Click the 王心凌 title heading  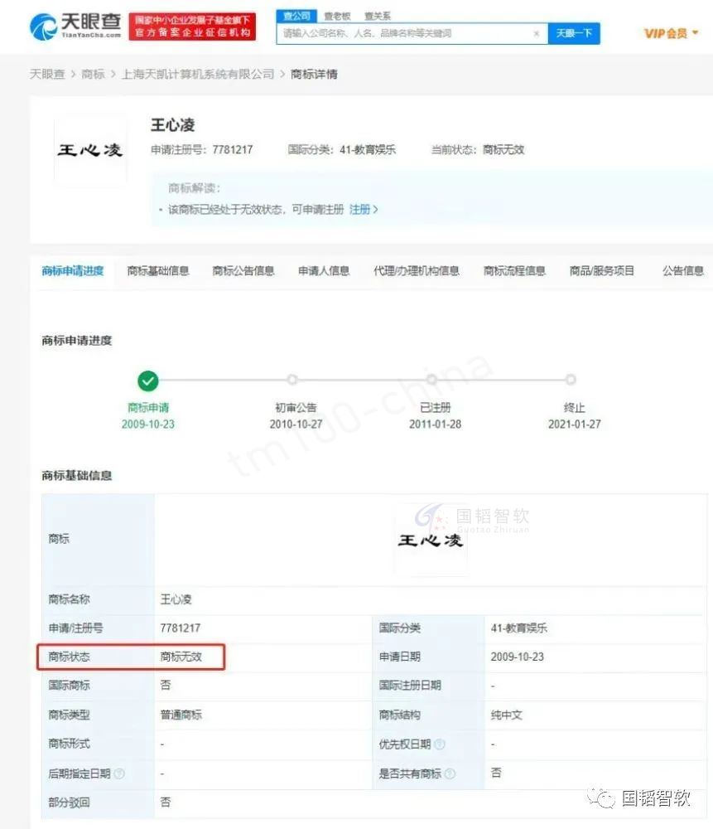(173, 125)
